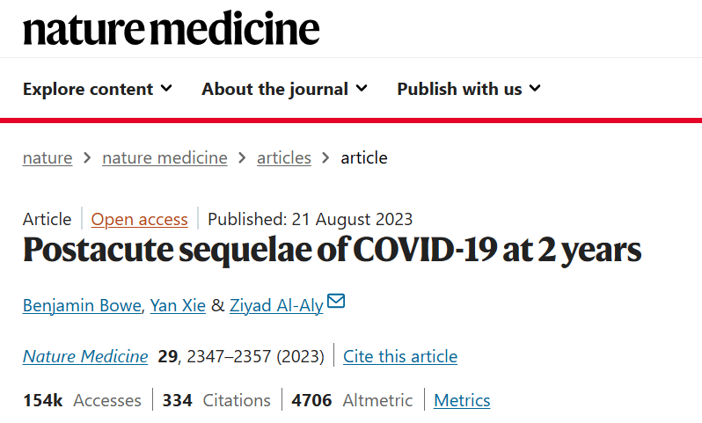The image size is (702, 423).
Task: Click the email envelope icon beside Ziyad Al-Aly
Action: coord(336,302)
